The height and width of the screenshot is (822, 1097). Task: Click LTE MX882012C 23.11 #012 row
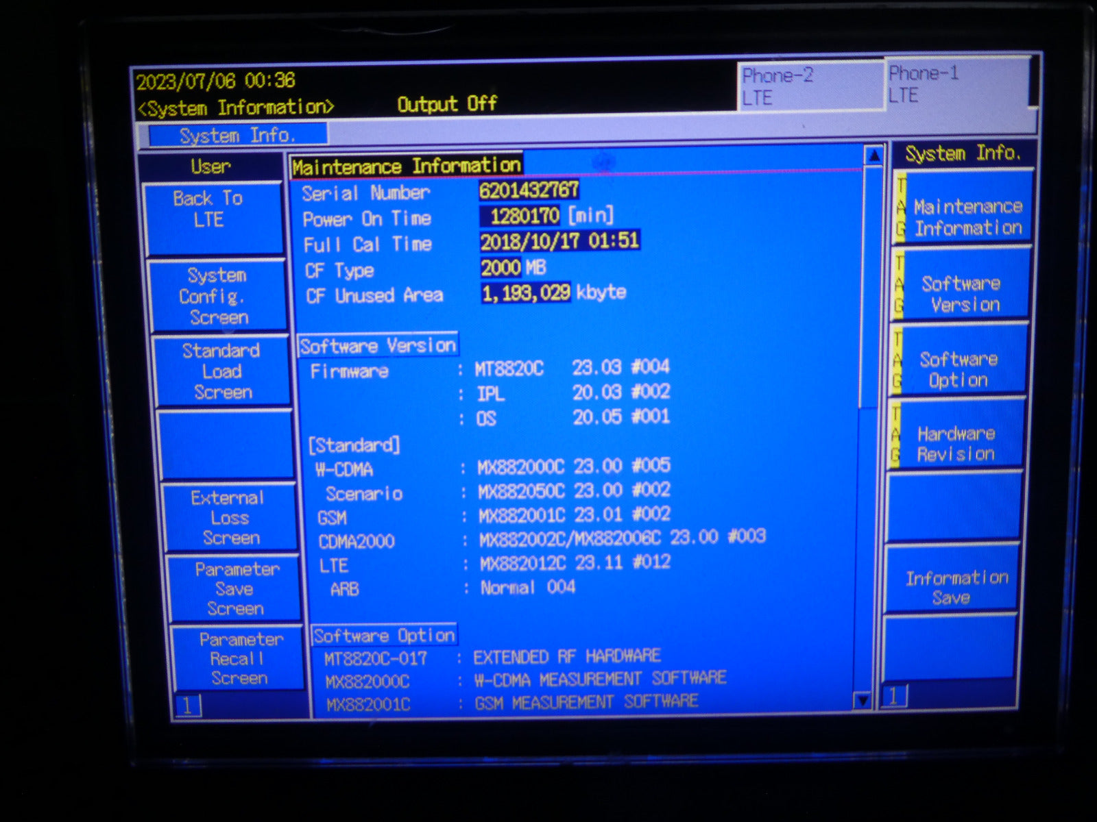click(495, 564)
